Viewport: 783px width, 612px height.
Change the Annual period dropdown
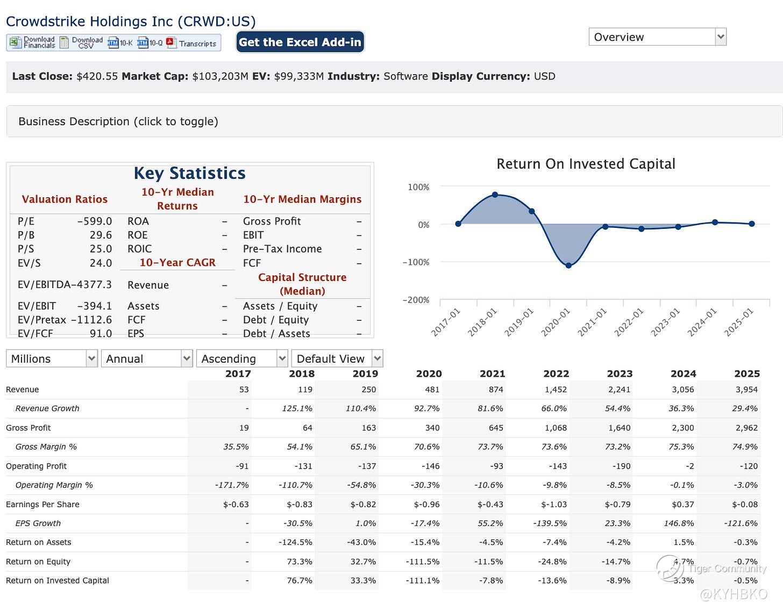146,358
